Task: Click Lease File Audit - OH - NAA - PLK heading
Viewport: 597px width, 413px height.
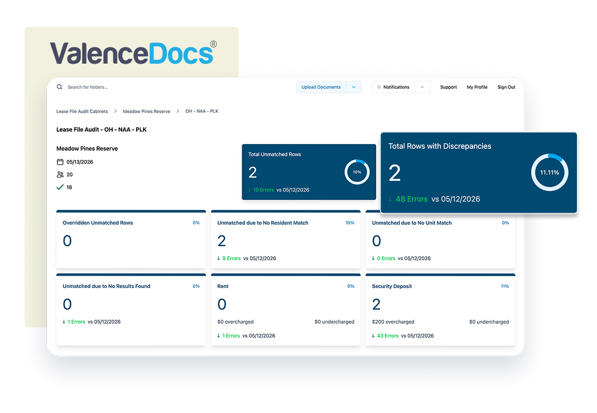Action: coord(102,129)
